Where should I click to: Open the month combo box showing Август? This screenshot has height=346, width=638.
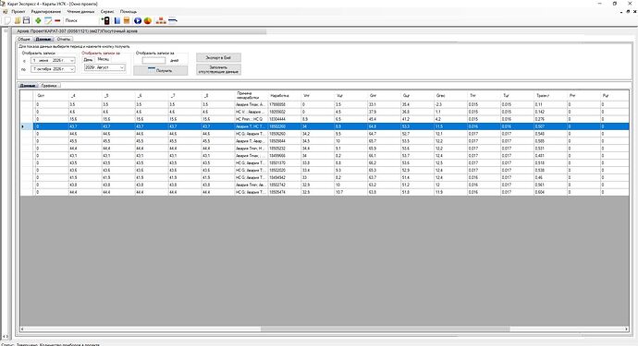(104, 68)
